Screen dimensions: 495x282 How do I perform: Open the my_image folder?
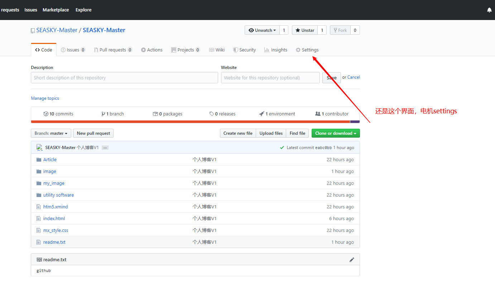tap(54, 183)
